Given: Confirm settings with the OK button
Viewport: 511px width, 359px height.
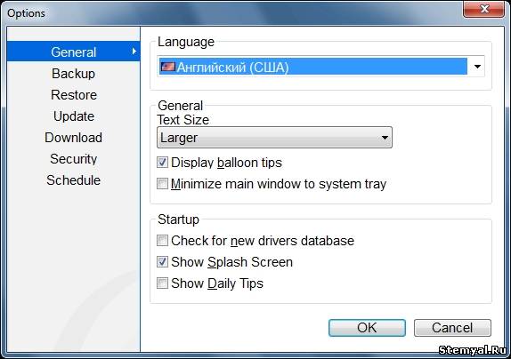Looking at the screenshot, I should (367, 328).
